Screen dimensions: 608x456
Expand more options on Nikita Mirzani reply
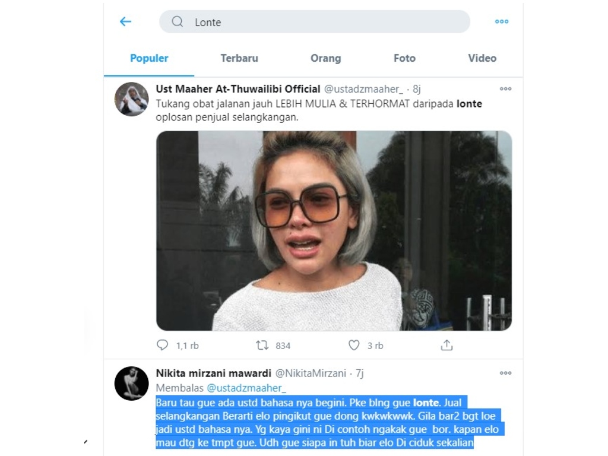505,373
